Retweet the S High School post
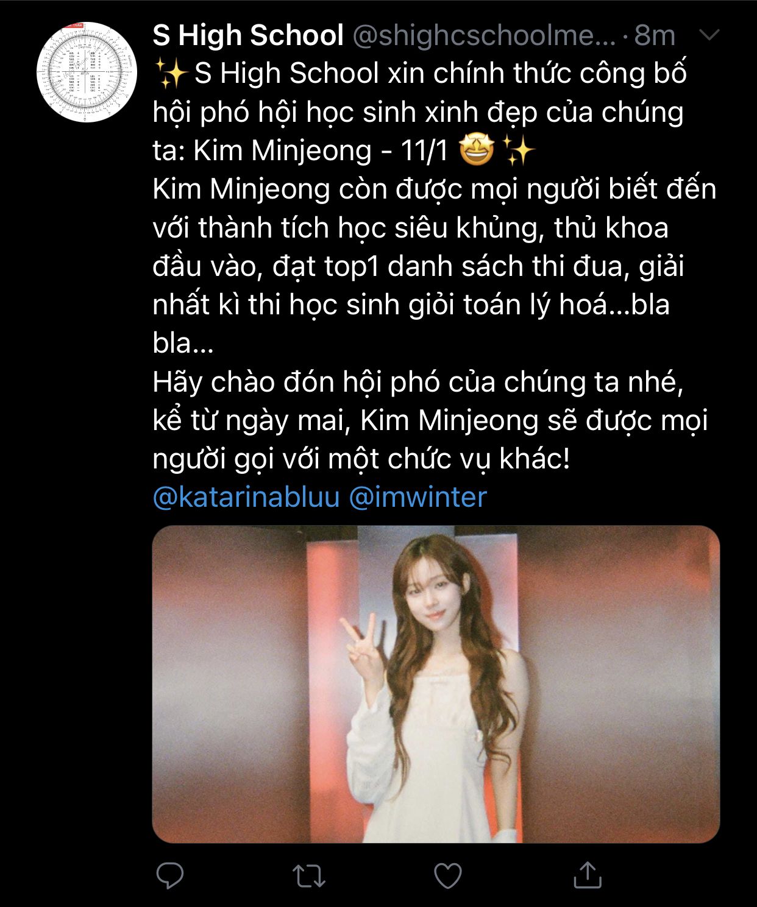Image resolution: width=757 pixels, height=907 pixels. point(308,876)
